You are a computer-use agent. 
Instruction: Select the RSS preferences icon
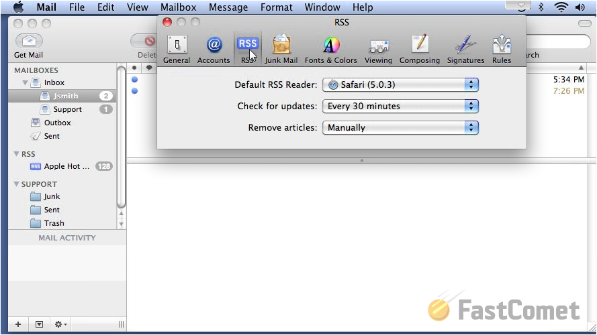248,50
